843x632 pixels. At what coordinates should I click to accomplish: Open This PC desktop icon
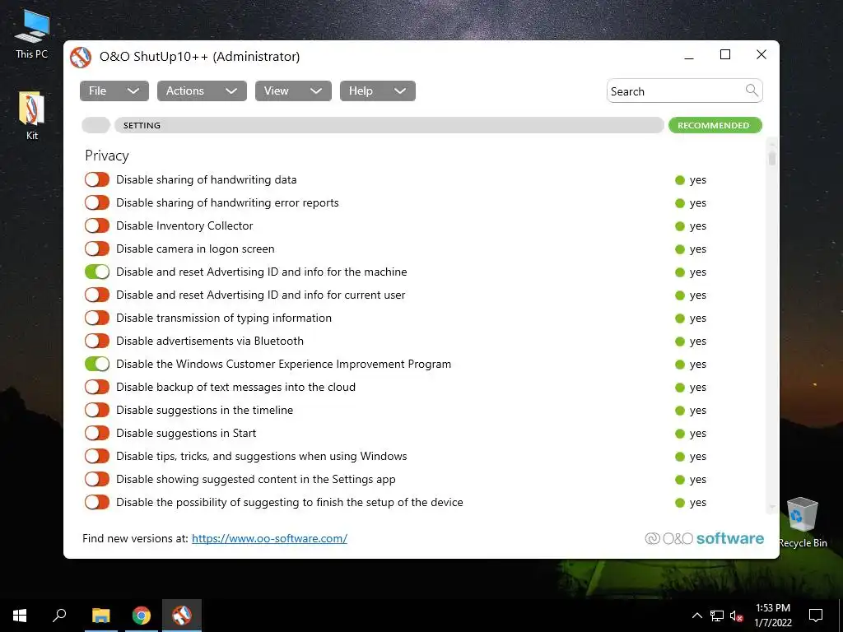pyautogui.click(x=32, y=34)
